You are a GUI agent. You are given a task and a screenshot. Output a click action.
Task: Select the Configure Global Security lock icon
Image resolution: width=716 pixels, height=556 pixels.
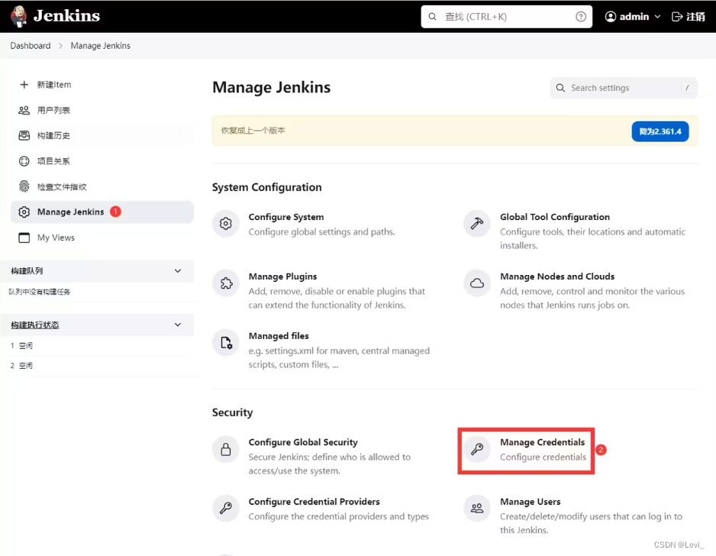pos(226,449)
